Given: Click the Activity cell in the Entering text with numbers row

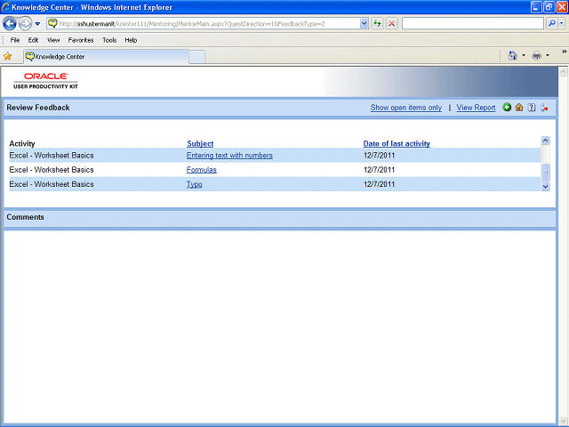Looking at the screenshot, I should click(x=52, y=156).
